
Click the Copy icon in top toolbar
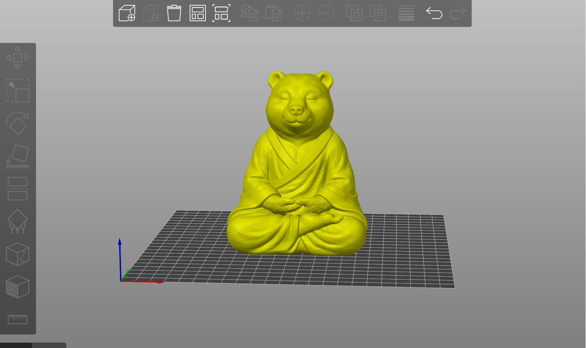250,13
